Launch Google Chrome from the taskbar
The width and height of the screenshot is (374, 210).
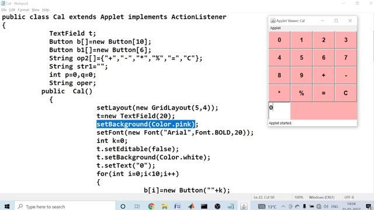(151, 206)
